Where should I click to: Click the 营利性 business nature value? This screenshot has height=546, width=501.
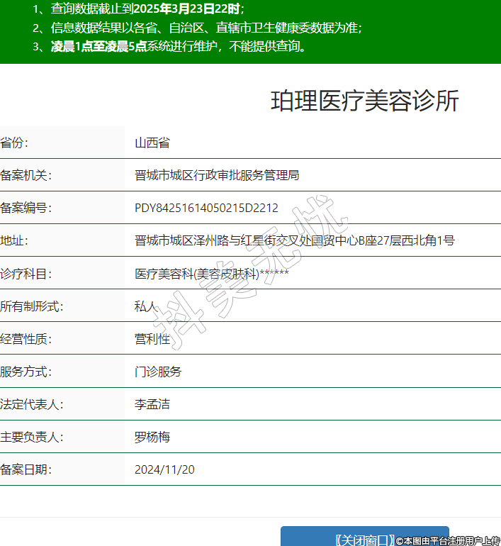point(152,339)
